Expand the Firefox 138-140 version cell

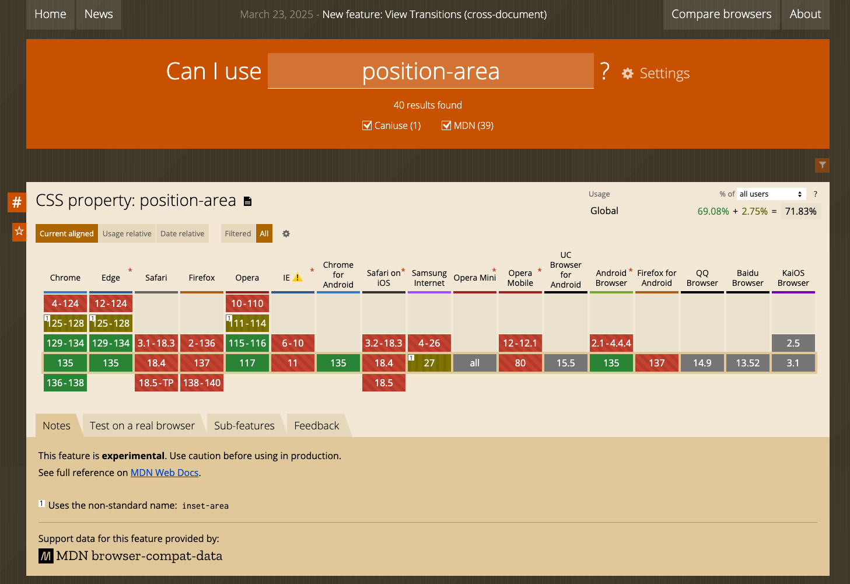[x=202, y=383]
